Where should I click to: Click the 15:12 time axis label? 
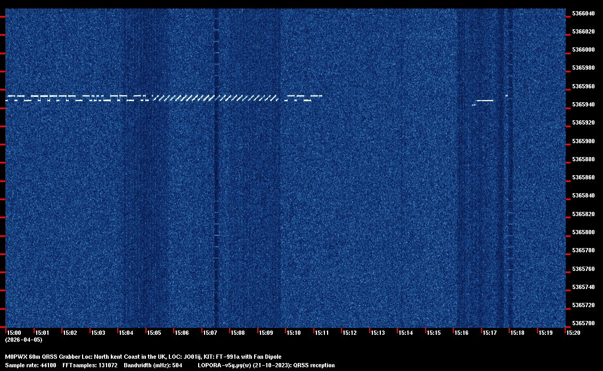tap(349, 333)
